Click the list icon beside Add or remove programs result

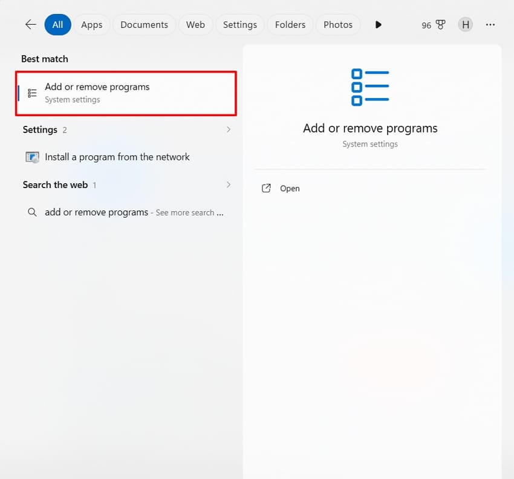pyautogui.click(x=32, y=93)
